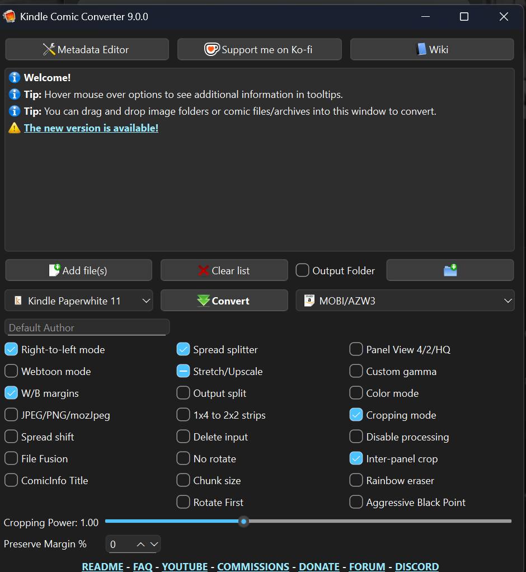Click the Cropping Power slider handle

click(x=243, y=521)
